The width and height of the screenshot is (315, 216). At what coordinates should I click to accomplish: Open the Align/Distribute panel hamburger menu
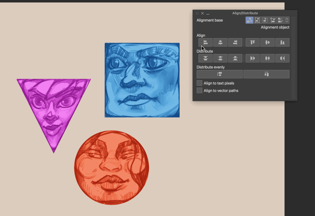[x=197, y=13]
